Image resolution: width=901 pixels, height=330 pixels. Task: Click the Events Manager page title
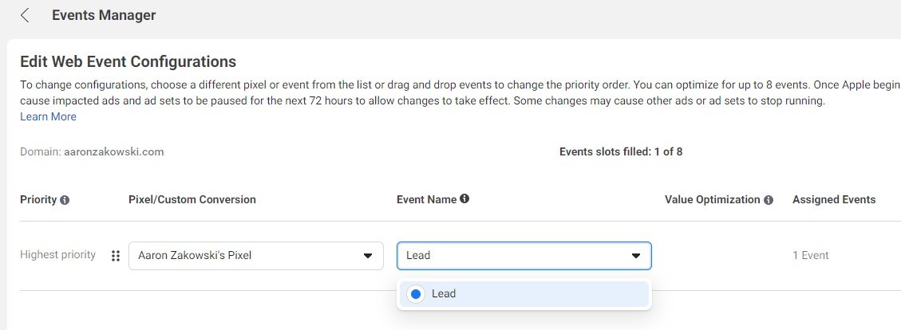[x=104, y=15]
